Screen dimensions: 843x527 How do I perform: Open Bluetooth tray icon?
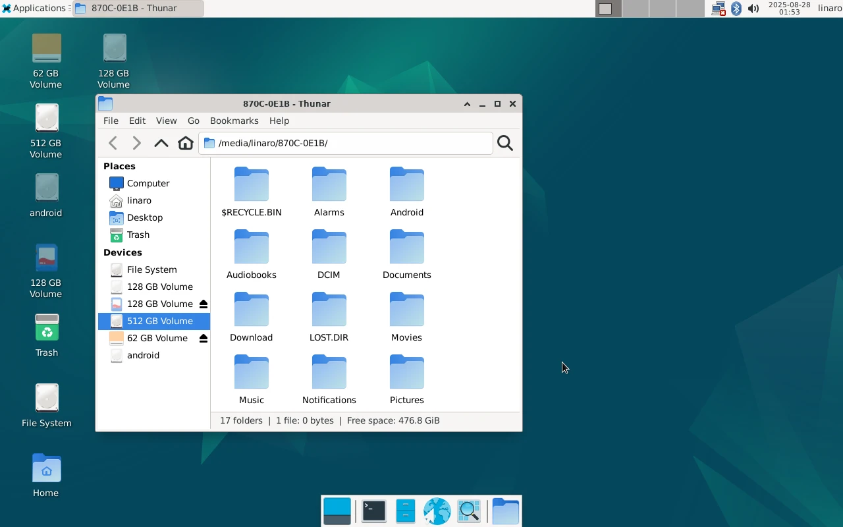736,9
